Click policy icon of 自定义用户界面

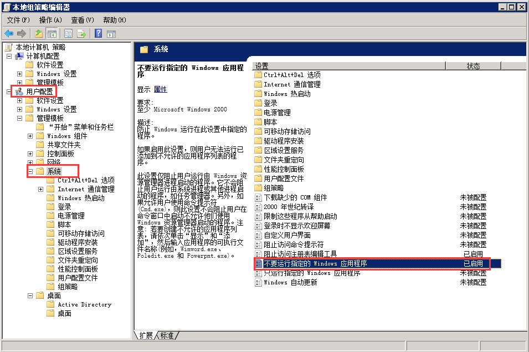(259, 235)
